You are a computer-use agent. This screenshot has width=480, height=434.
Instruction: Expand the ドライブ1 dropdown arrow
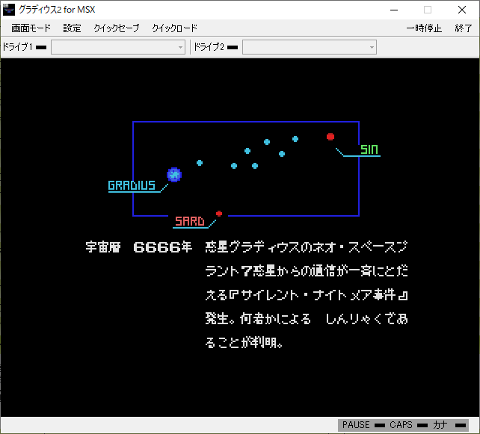pyautogui.click(x=180, y=47)
